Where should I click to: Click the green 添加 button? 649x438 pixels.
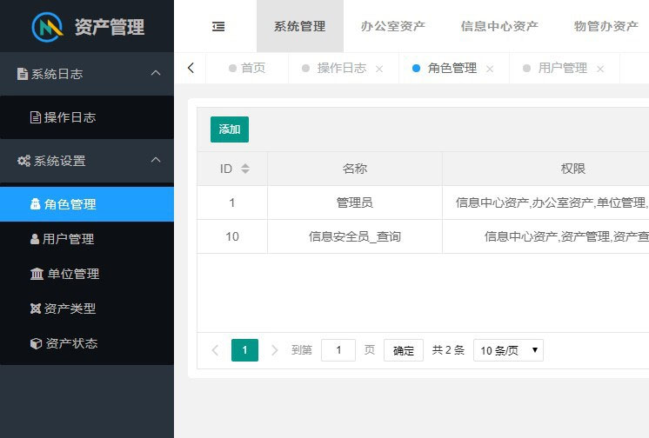tap(230, 129)
